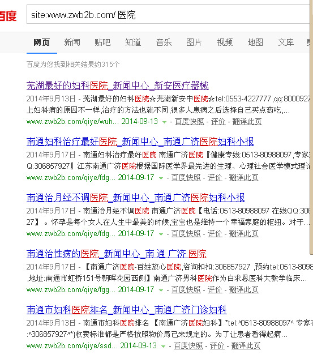Viewport: 313px width, 359px height.
Task: Click 翻译此页 for the 芜湖最好的妇科医院 result
Action: pyautogui.click(x=247, y=122)
